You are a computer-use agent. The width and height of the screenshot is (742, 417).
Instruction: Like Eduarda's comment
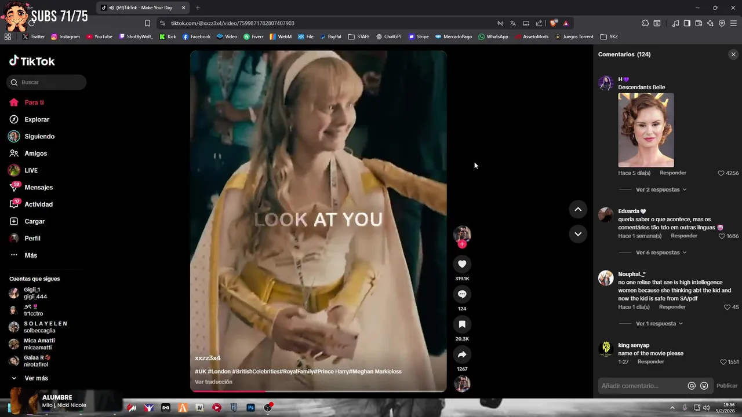721,236
